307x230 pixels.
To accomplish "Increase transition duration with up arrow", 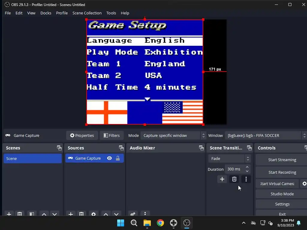I will tap(247, 167).
